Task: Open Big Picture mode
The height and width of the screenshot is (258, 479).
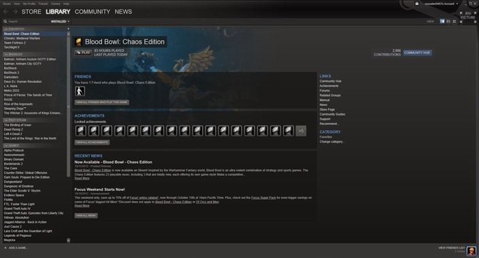Action: [468, 18]
